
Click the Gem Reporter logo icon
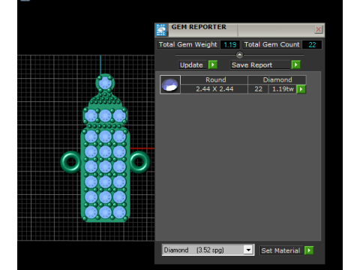point(161,30)
